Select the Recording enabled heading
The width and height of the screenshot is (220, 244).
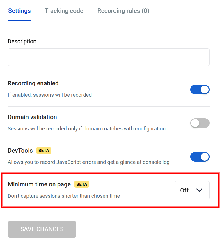click(x=33, y=83)
